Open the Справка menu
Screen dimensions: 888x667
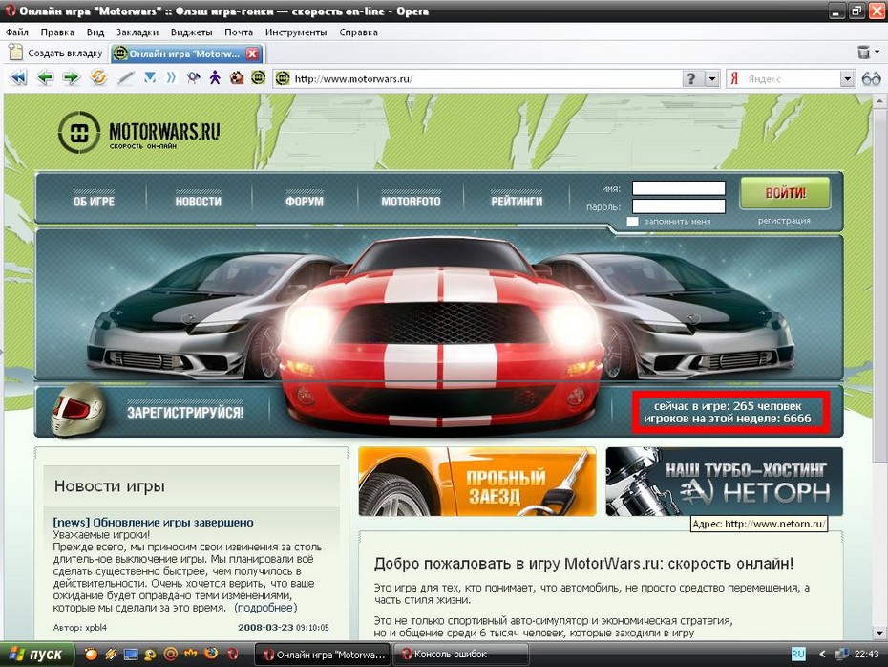[x=358, y=32]
